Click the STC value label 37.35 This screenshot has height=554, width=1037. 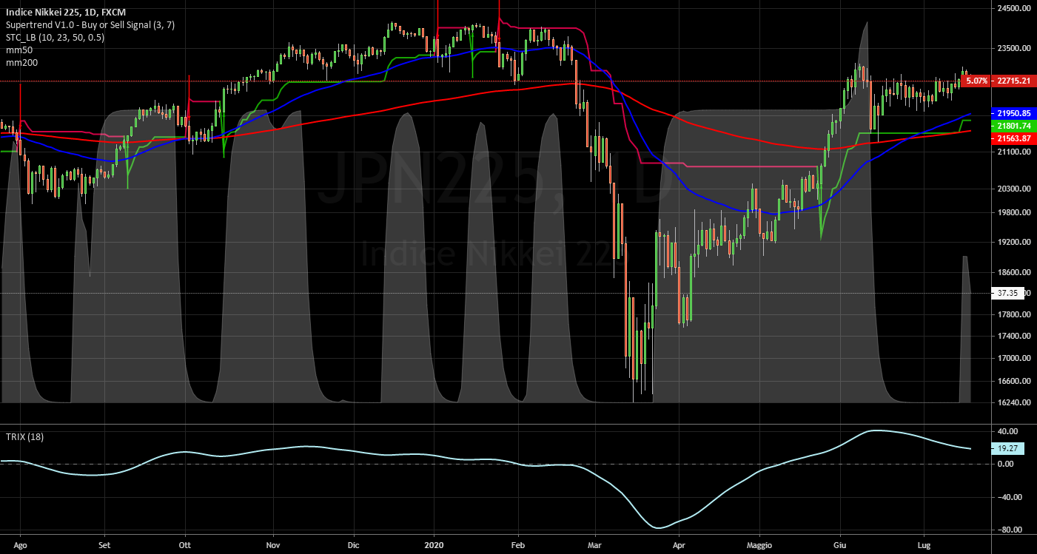tap(1007, 293)
